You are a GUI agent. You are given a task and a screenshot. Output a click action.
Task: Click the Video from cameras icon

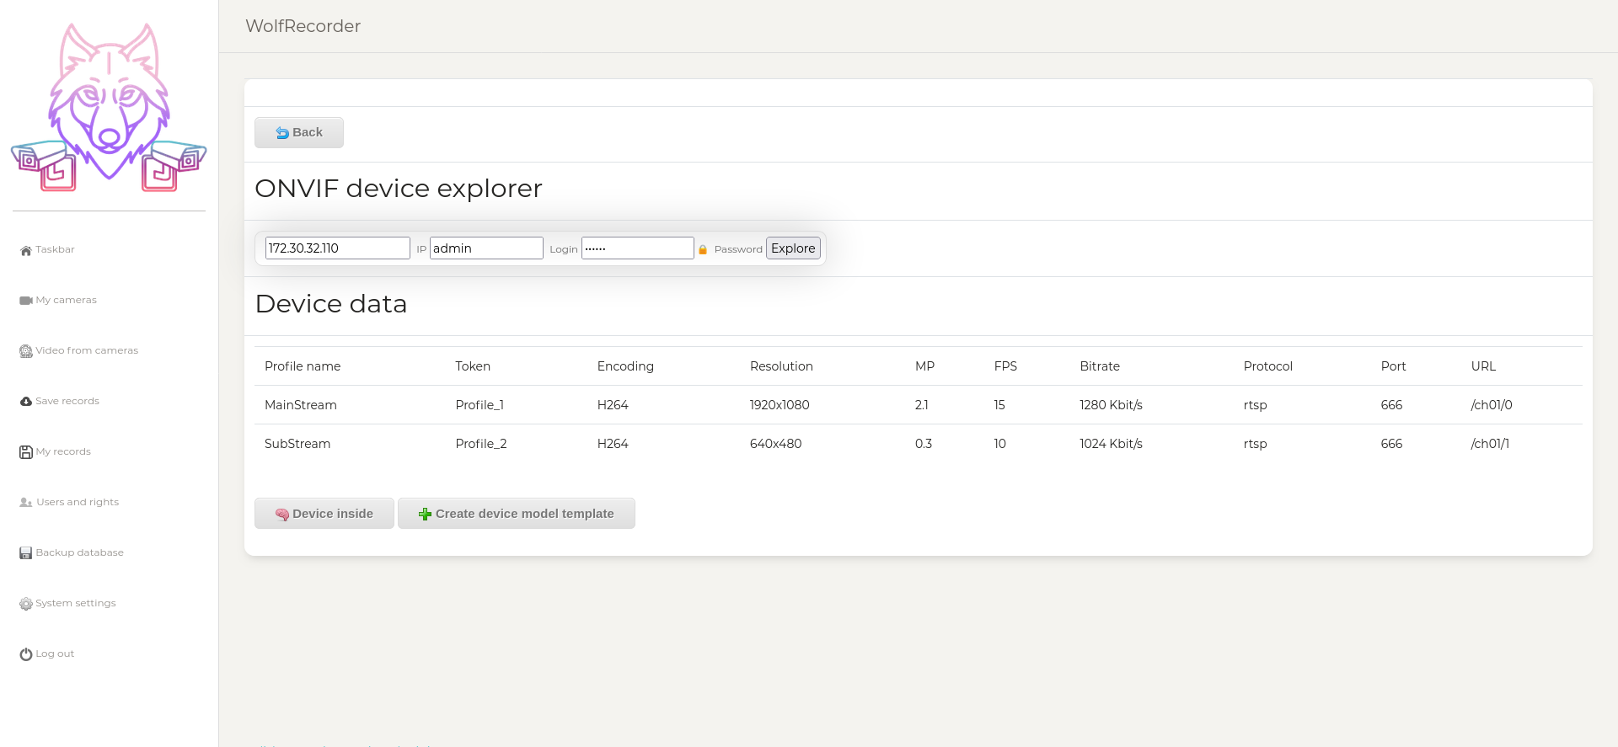[x=26, y=351]
